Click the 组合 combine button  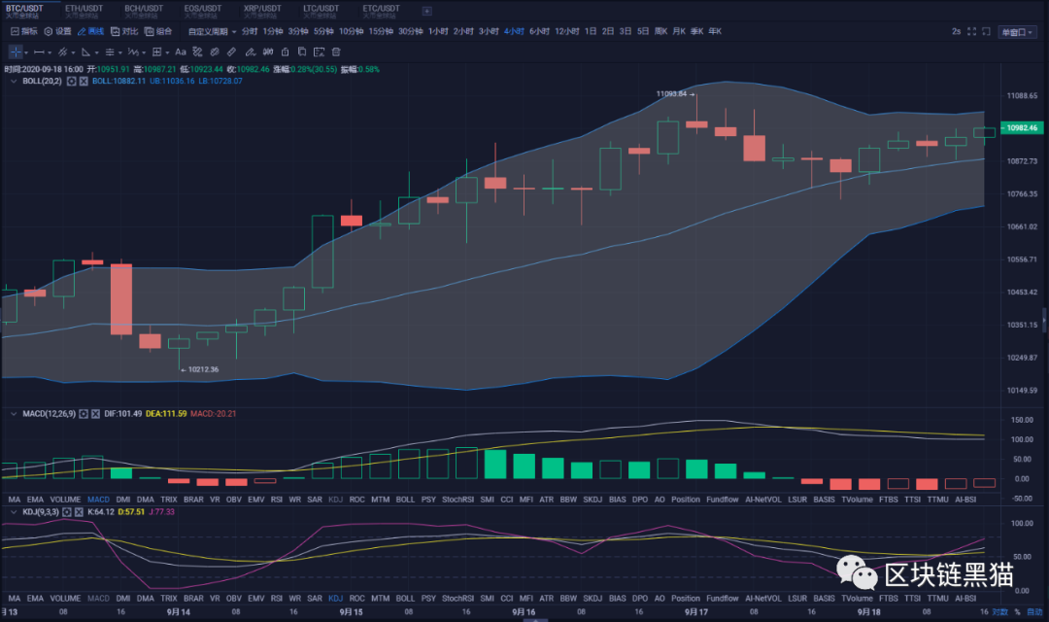[158, 31]
